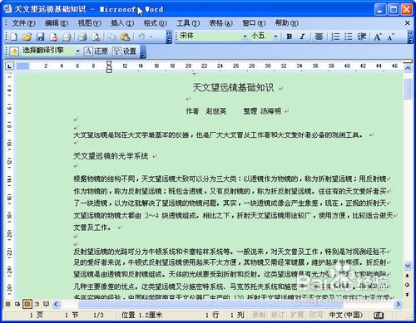
Task: Click vertical scrollbar up arrow
Action: [x=408, y=68]
